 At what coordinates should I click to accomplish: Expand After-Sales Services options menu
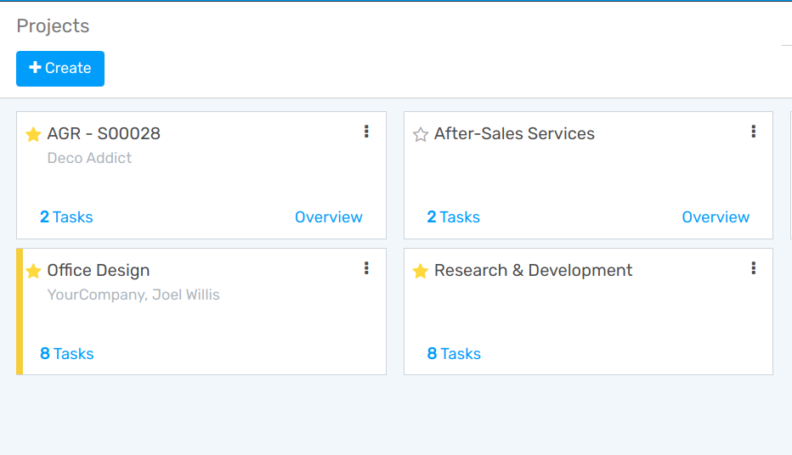click(753, 132)
